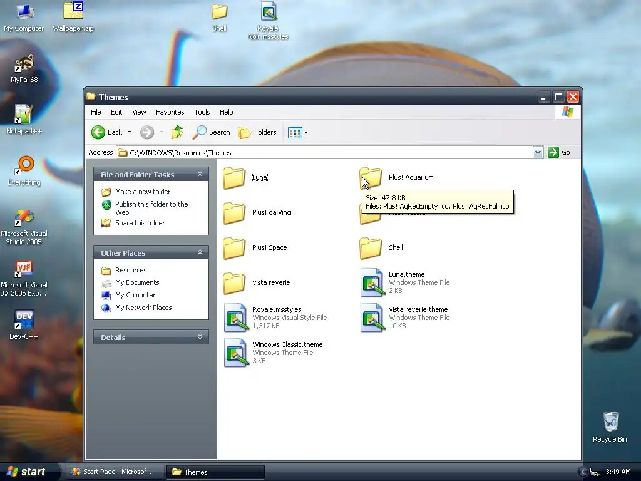The height and width of the screenshot is (481, 641).
Task: Toggle the Folders pane
Action: [257, 132]
